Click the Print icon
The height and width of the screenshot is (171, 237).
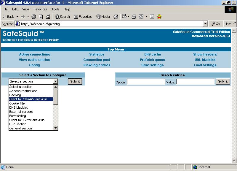coord(134,17)
